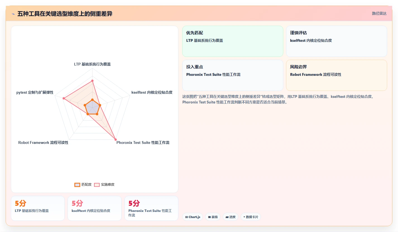Screen dimensions: 398x232
Task: Click Robot Framework 流程可读性 in the 风险边界 card
Action: click(316, 74)
